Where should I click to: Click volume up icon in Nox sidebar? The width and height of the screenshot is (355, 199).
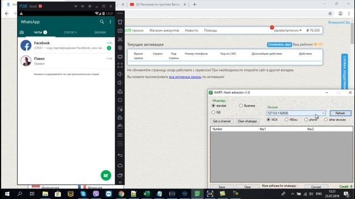[120, 74]
